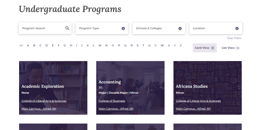The height and width of the screenshot is (130, 261).
Task: Filter programs by letter K
Action: click(88, 46)
